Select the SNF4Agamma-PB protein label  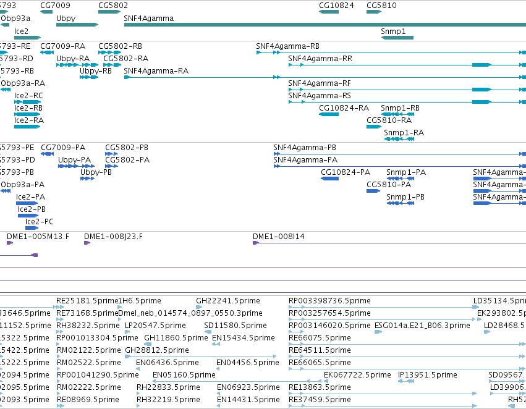305,148
